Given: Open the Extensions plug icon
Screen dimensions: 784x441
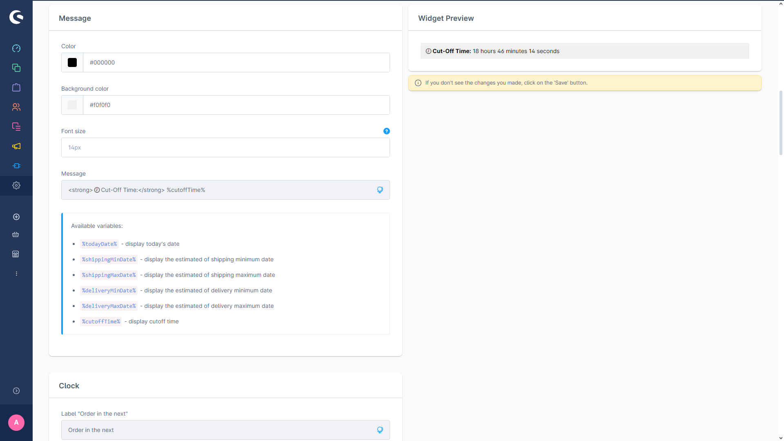Looking at the screenshot, I should pyautogui.click(x=16, y=166).
